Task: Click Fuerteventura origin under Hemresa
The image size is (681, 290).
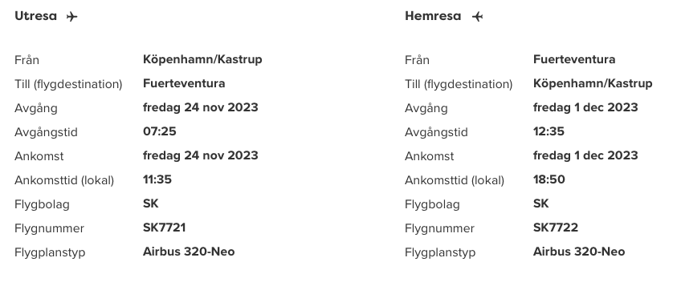Action: click(x=574, y=60)
